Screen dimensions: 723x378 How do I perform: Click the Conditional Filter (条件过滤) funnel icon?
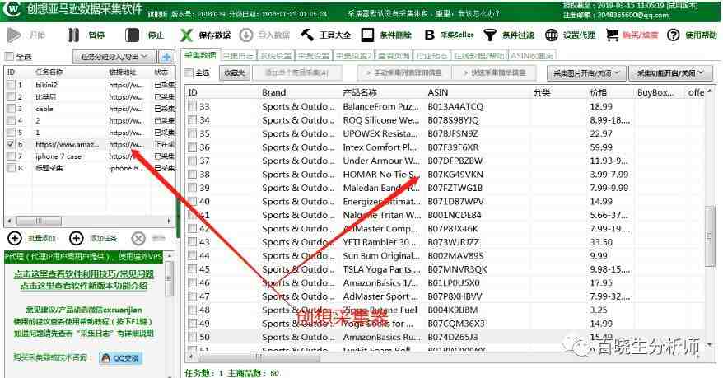[x=490, y=35]
